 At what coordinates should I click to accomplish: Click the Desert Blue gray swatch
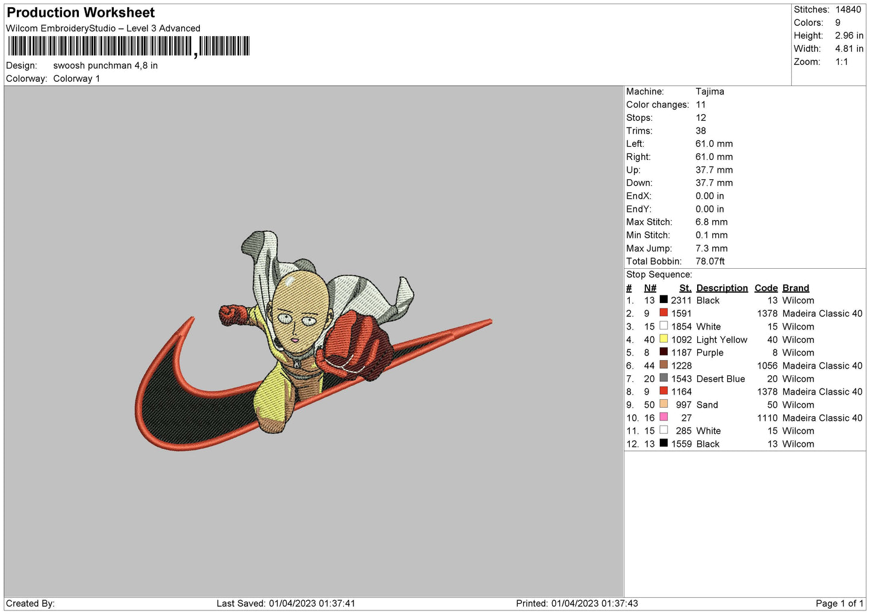point(663,378)
